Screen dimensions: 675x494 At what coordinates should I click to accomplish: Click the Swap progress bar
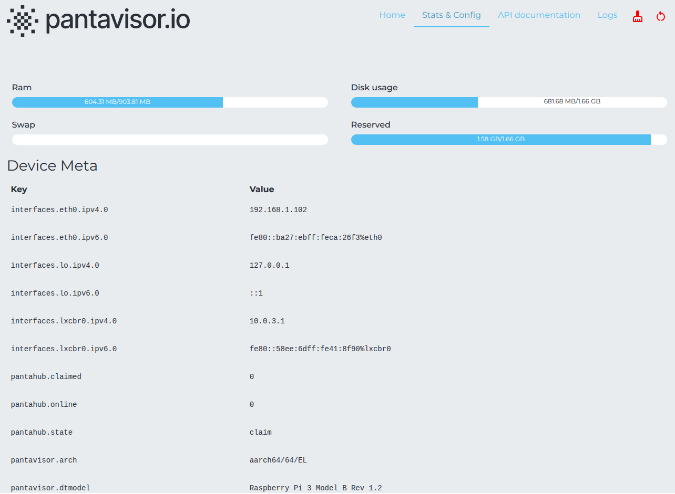coord(170,139)
